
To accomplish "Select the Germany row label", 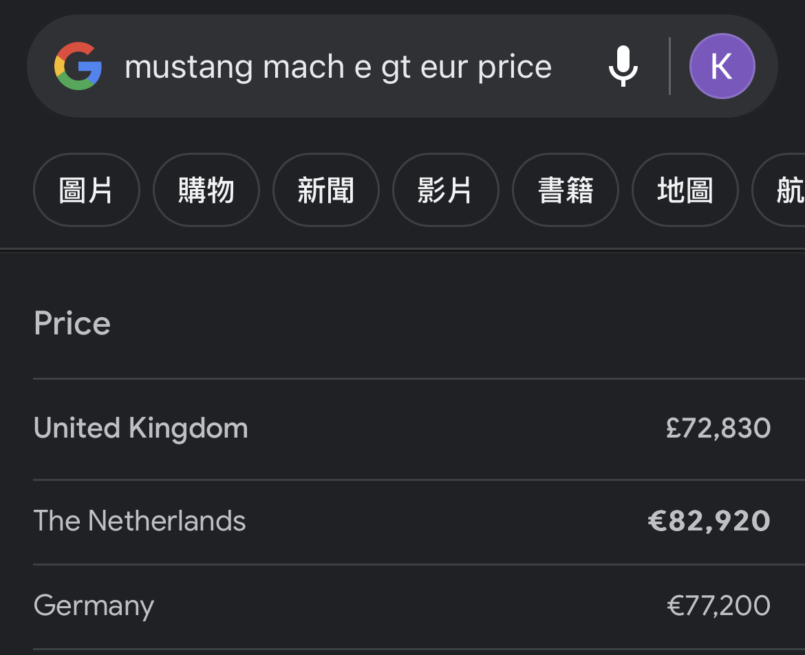I will 94,606.
